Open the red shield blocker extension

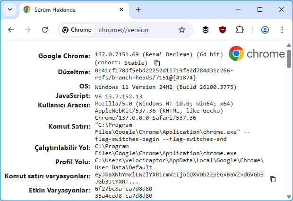(223, 30)
